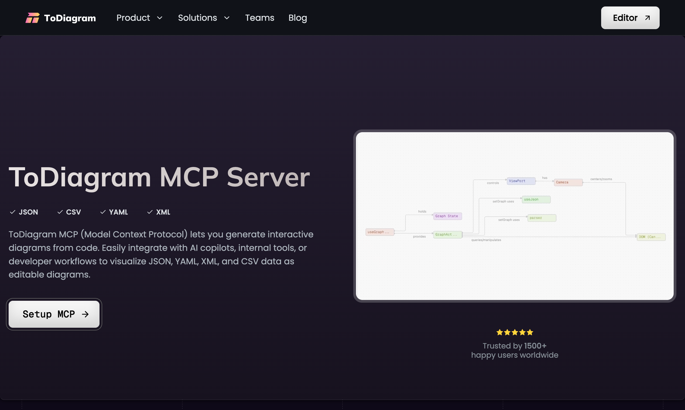Select the useGraph node in diagram

(380, 232)
